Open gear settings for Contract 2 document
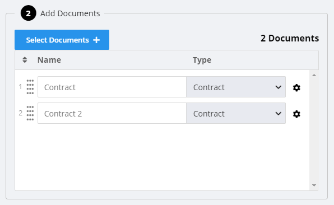334x205 pixels. (x=296, y=114)
